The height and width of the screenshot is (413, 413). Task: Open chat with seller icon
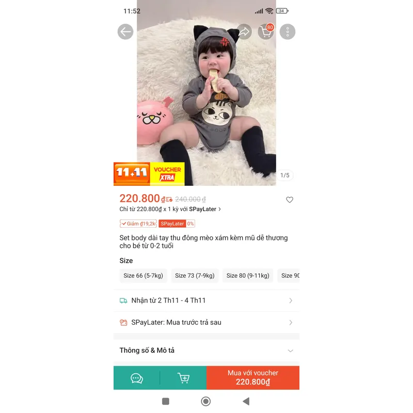pos(137,378)
